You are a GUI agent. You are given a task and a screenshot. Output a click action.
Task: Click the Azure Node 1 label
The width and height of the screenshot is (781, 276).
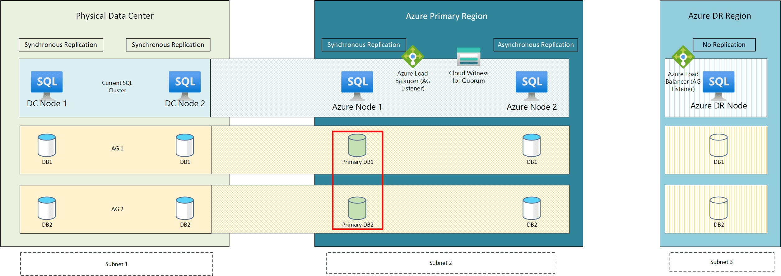coord(357,107)
